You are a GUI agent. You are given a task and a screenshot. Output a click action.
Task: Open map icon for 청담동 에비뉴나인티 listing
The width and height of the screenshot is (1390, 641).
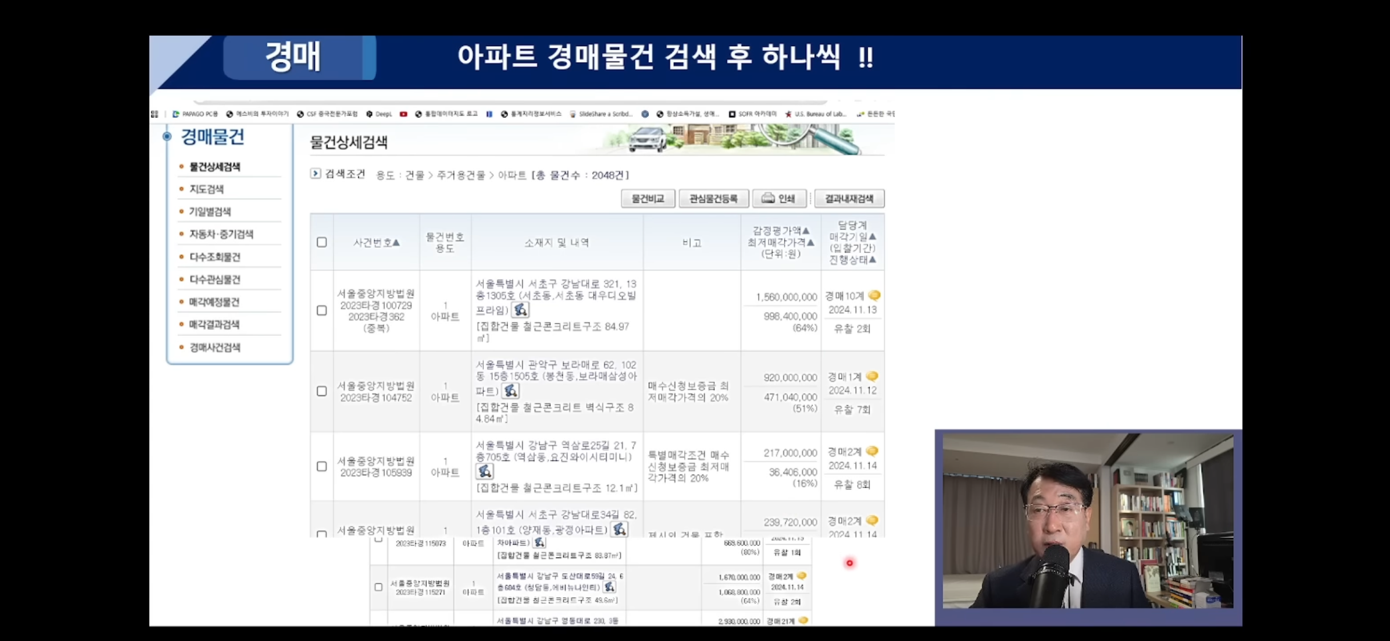(x=609, y=587)
